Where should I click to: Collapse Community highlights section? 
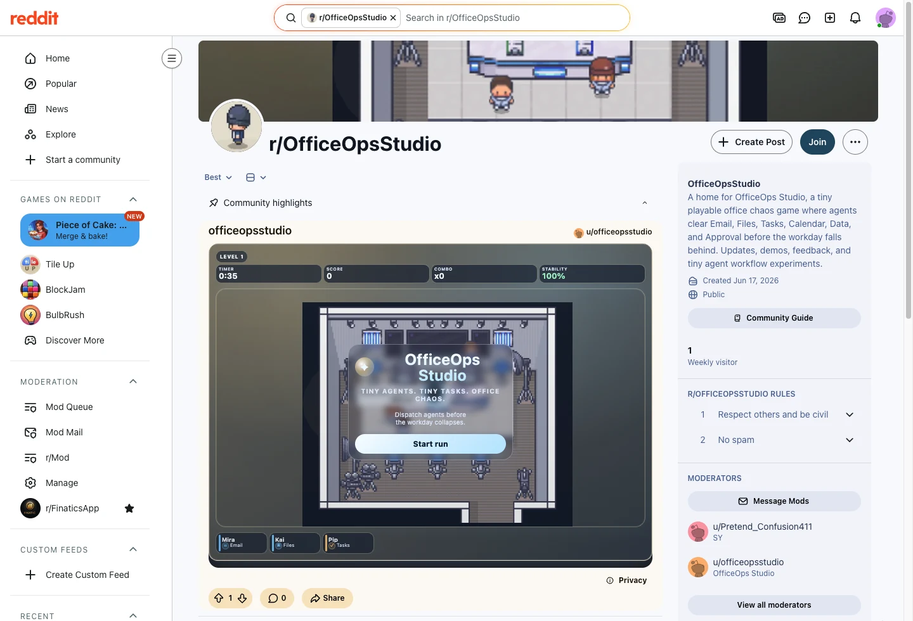point(645,203)
